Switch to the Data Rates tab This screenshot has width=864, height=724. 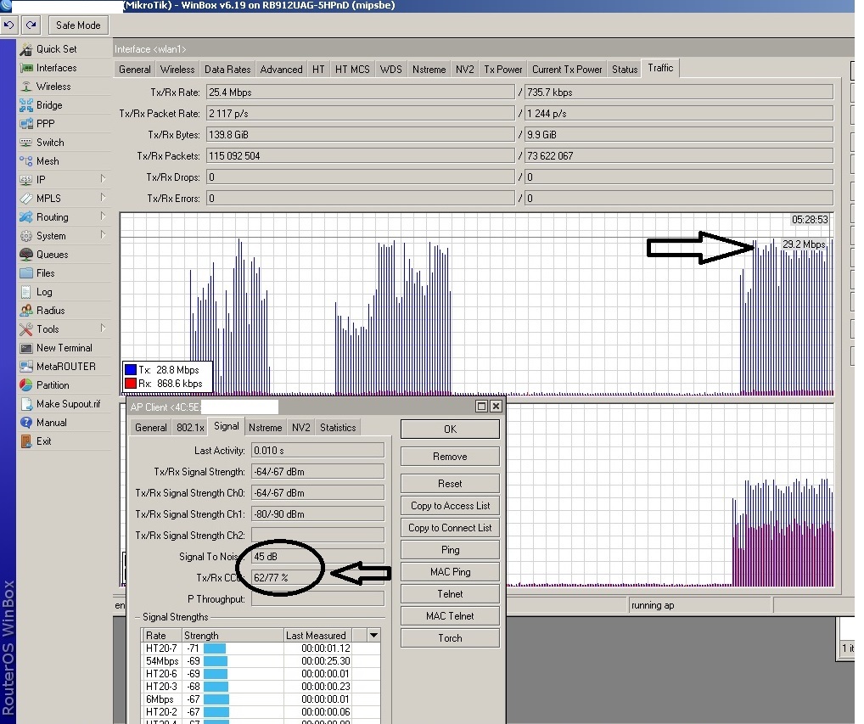(227, 70)
